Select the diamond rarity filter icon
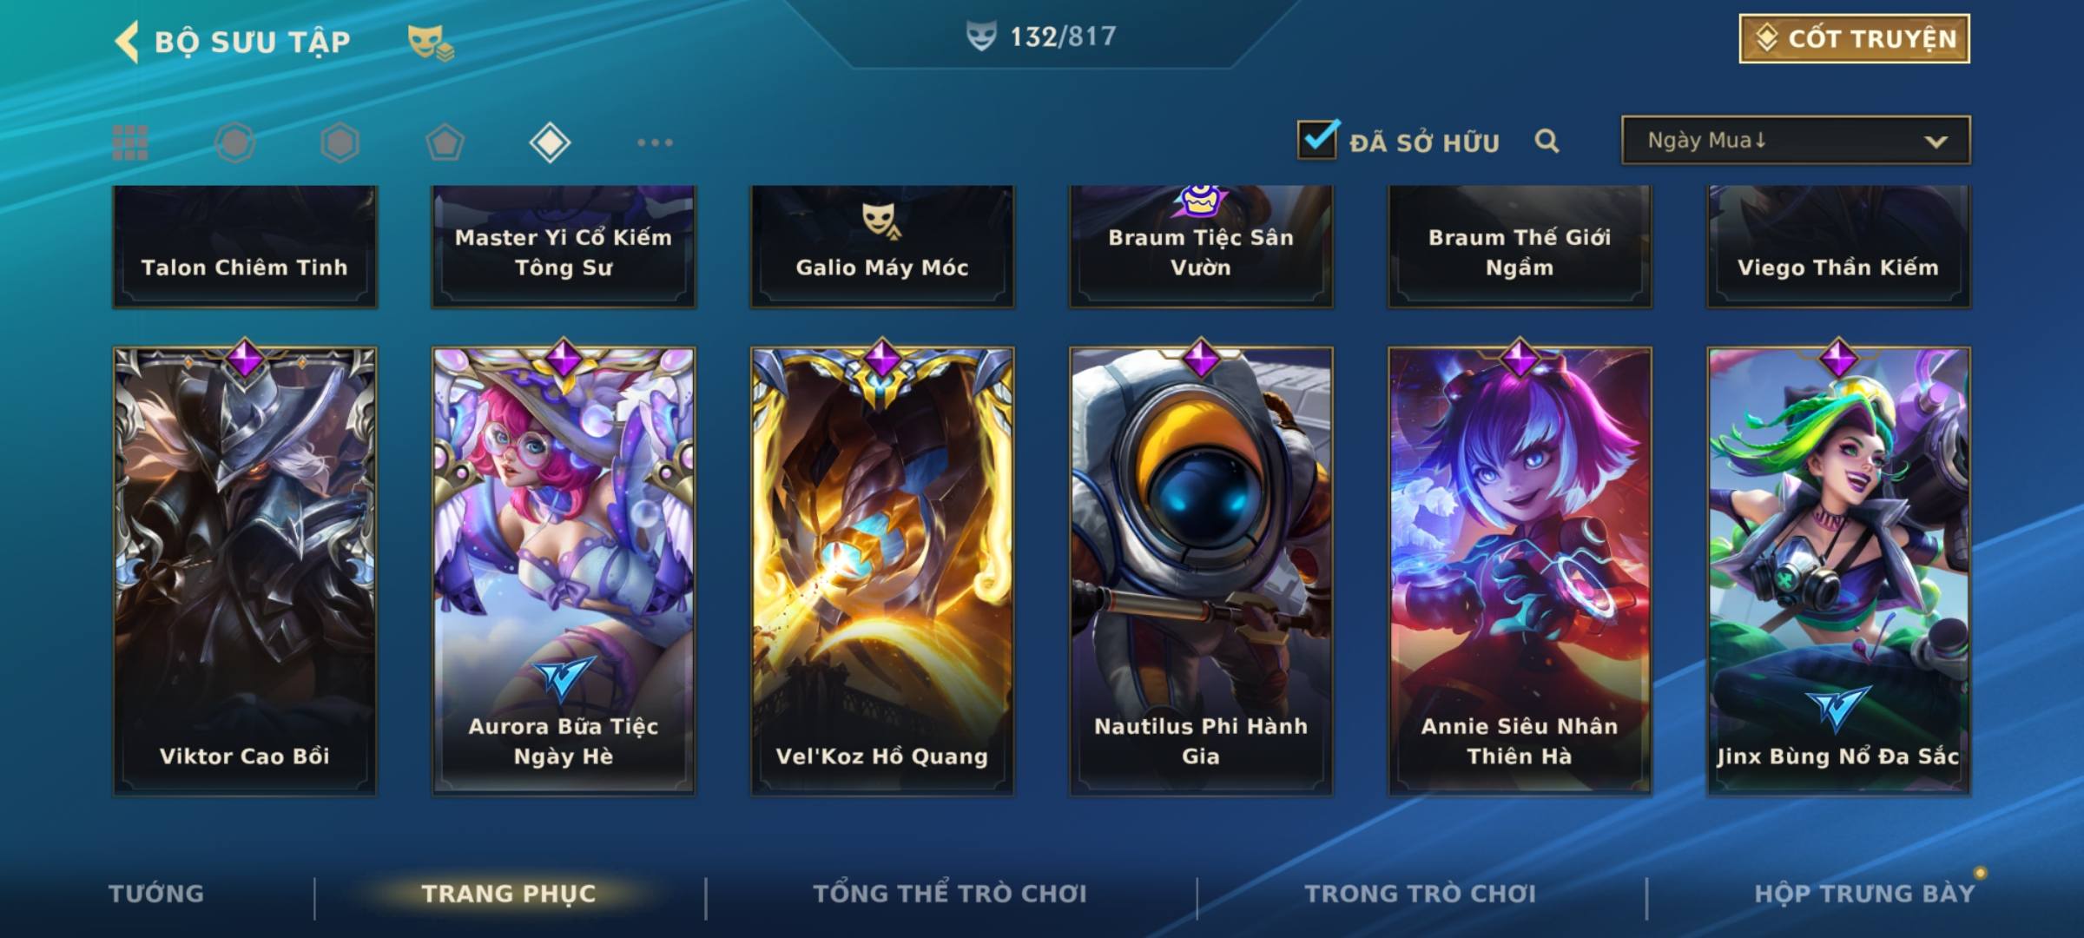 (550, 142)
